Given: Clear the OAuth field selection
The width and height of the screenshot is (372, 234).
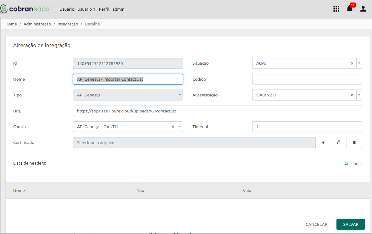Looking at the screenshot, I should 173,127.
